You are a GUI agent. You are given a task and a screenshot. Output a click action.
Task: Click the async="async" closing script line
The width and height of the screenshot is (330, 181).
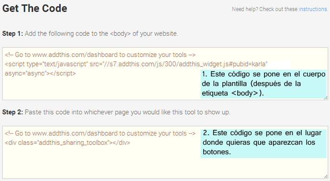tap(40, 74)
